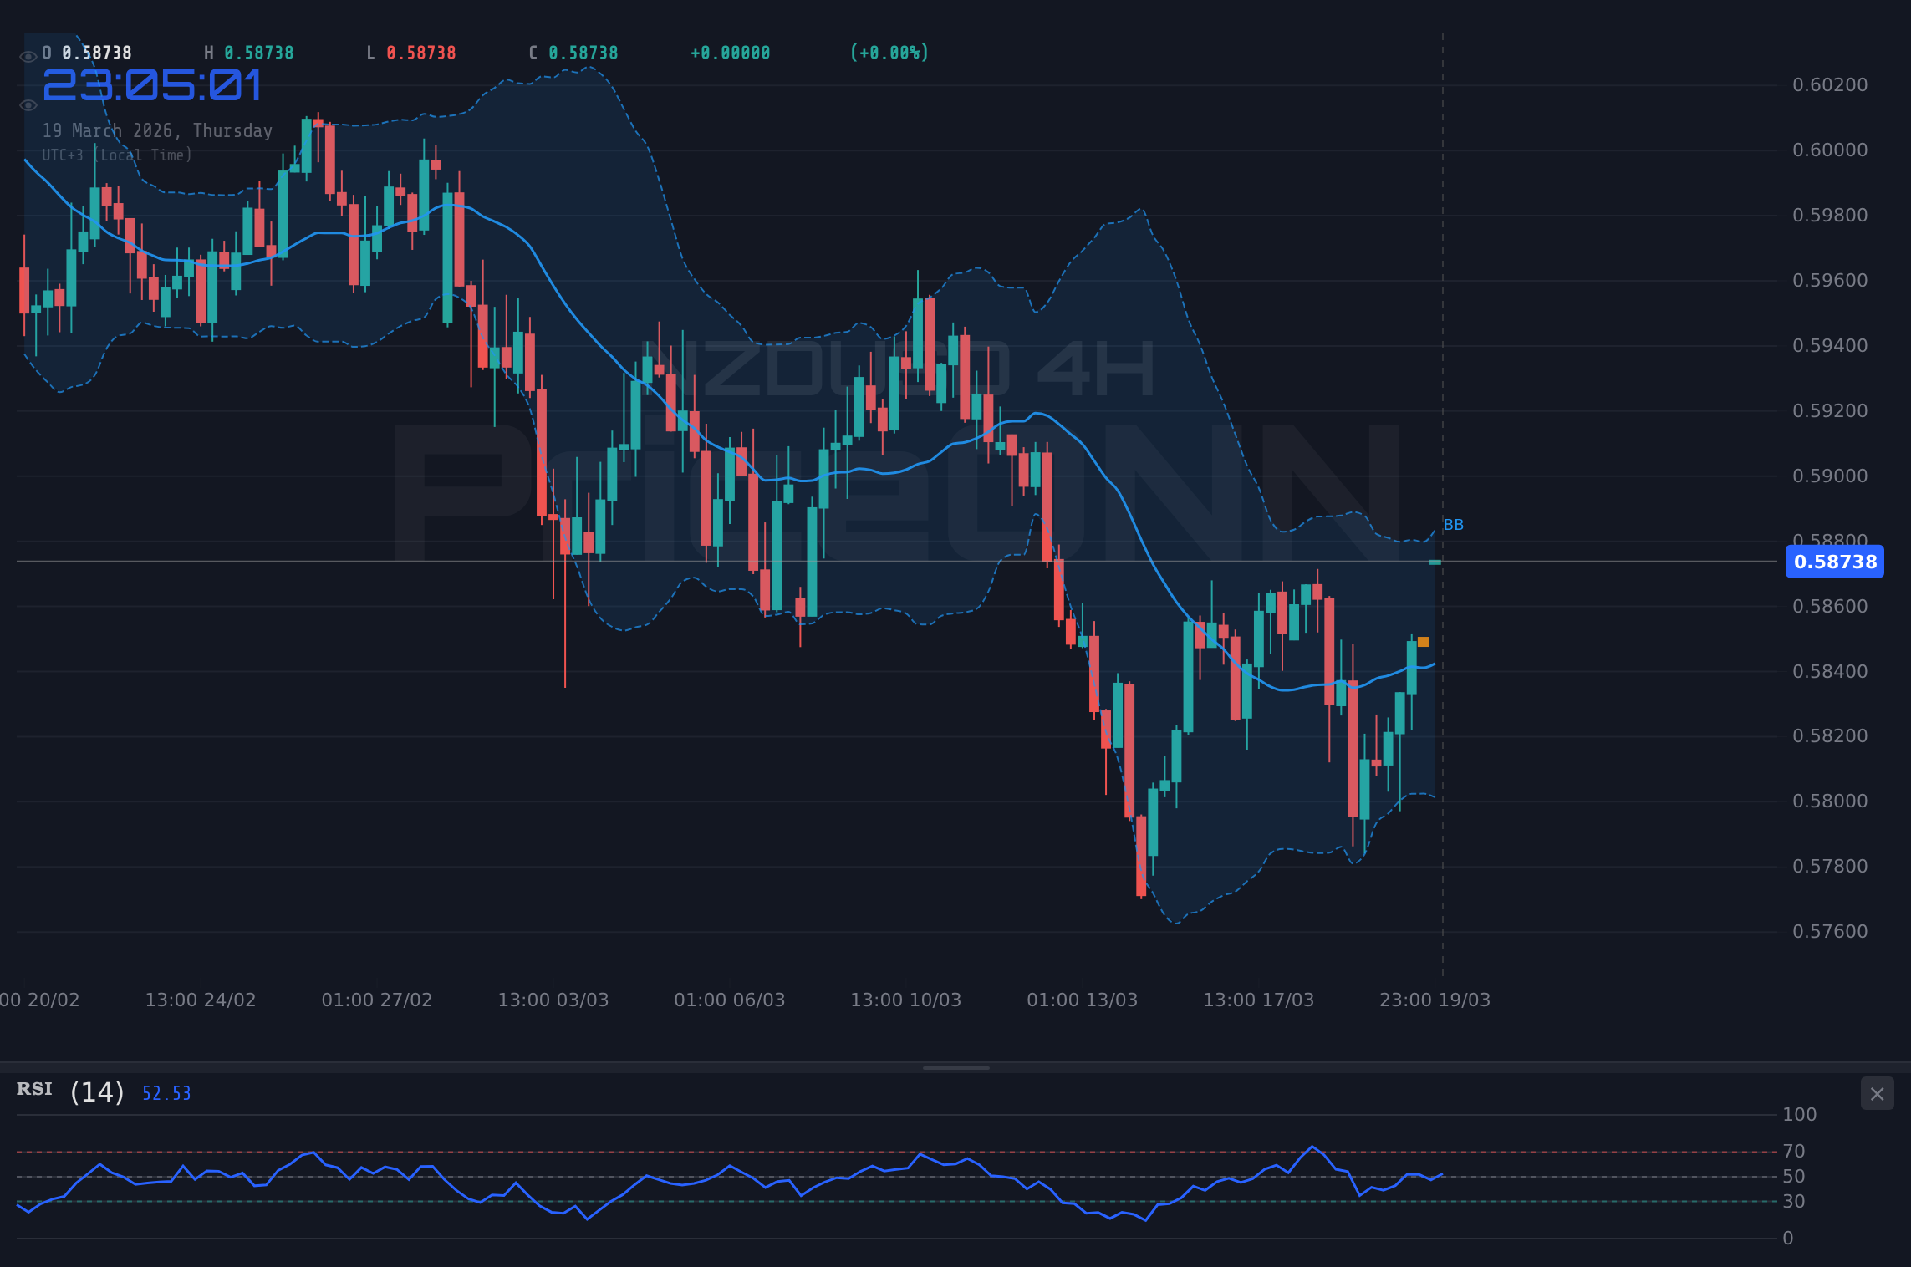Click the L 0.58738 low value
The height and width of the screenshot is (1267, 1911).
click(x=411, y=52)
